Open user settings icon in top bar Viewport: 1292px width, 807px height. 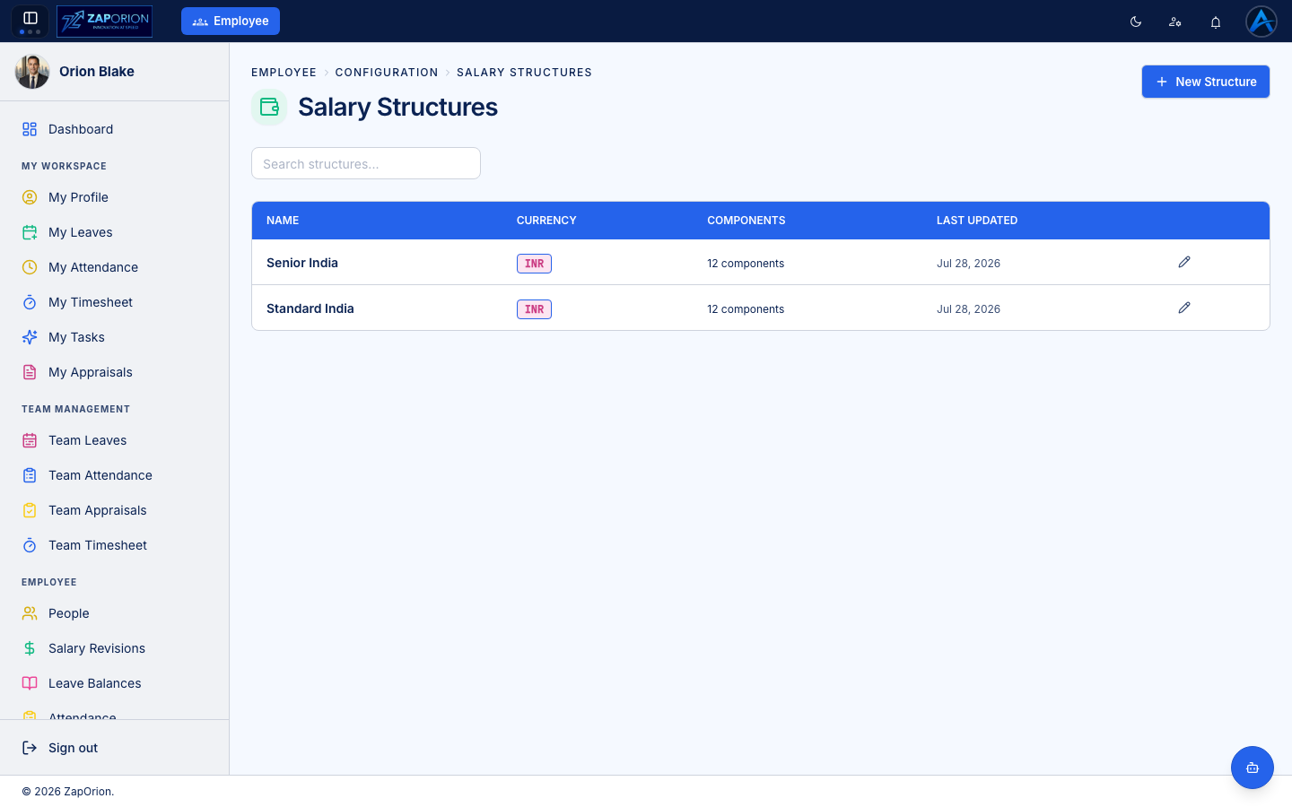click(1175, 22)
